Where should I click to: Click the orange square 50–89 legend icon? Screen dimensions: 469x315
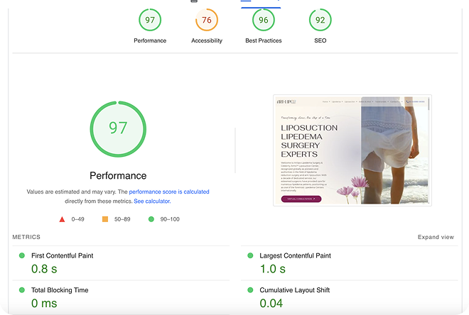(105, 220)
